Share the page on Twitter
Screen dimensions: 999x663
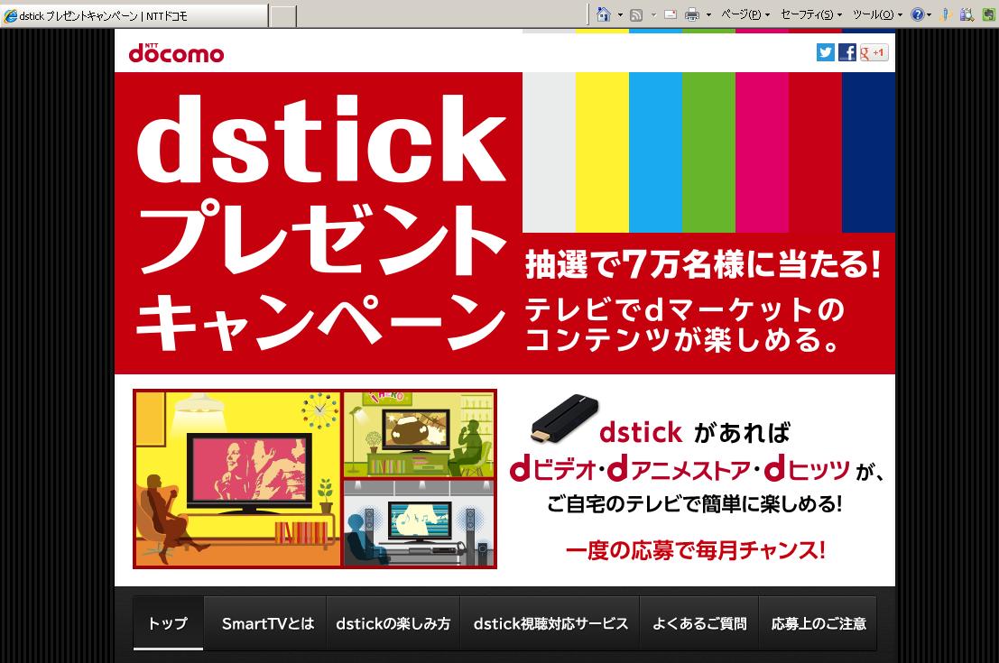pos(826,52)
